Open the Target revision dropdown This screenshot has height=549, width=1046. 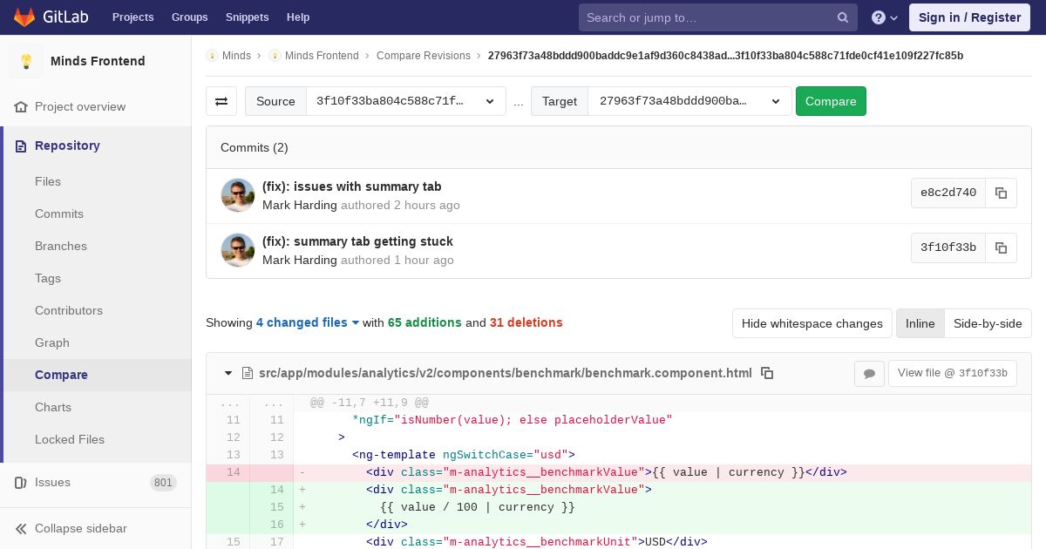pyautogui.click(x=689, y=101)
